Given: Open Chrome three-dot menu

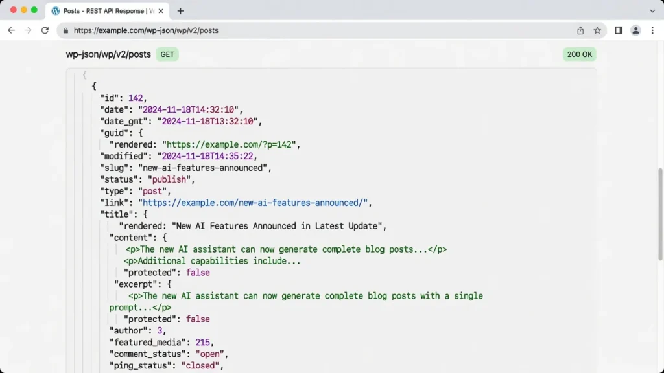Looking at the screenshot, I should click(x=652, y=30).
